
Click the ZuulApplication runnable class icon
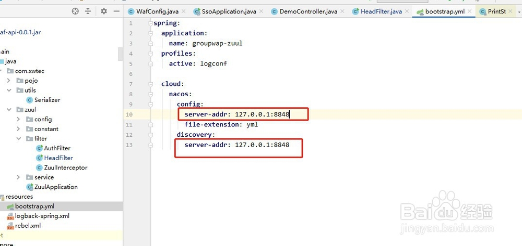[30, 187]
